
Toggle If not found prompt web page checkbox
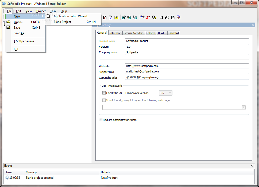coord(104,100)
